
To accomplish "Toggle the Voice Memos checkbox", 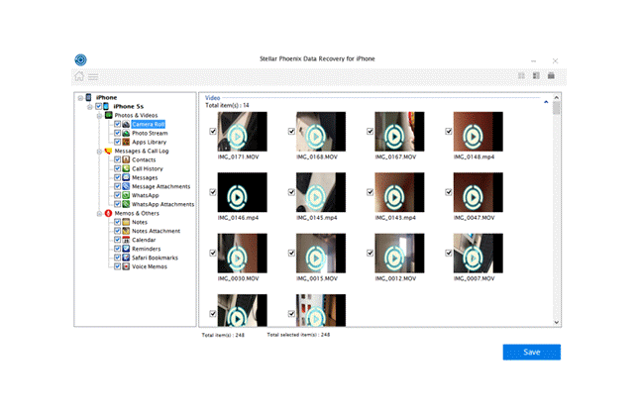I will 117,266.
